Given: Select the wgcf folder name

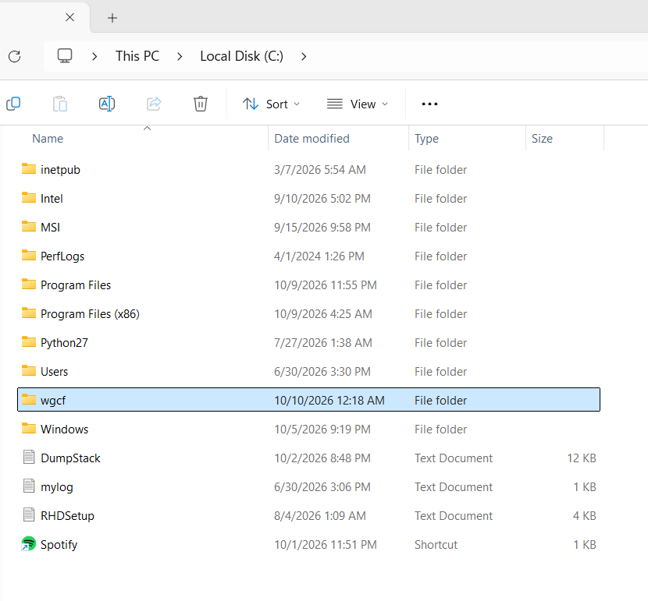Looking at the screenshot, I should tap(53, 401).
